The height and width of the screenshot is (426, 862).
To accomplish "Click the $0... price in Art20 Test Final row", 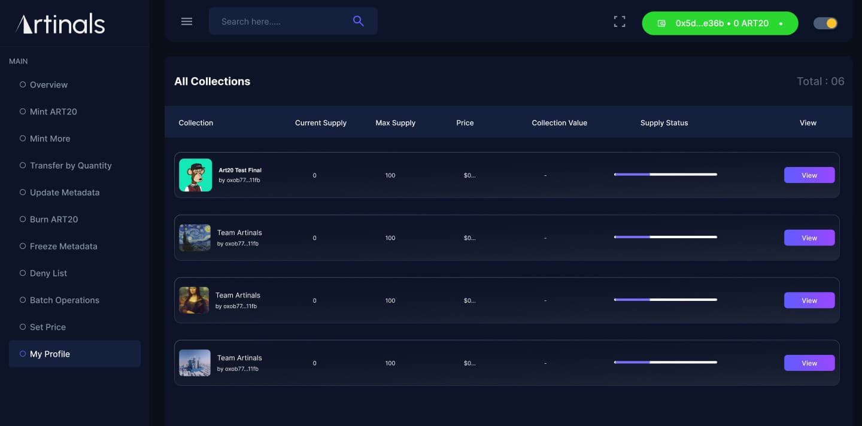I will tap(470, 175).
